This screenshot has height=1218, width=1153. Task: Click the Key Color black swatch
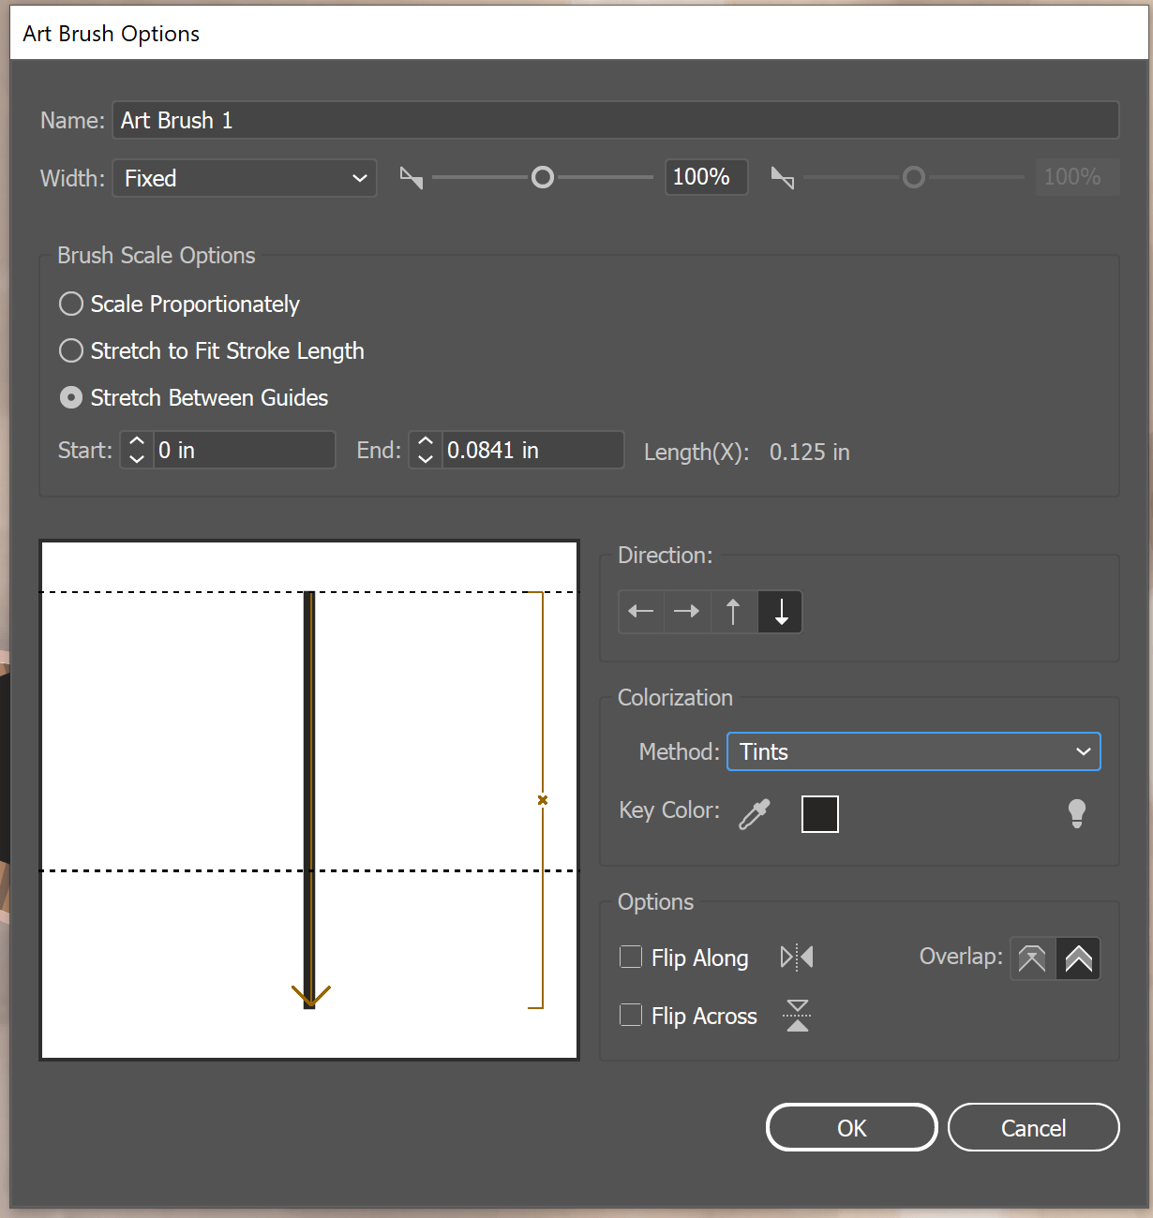click(818, 813)
